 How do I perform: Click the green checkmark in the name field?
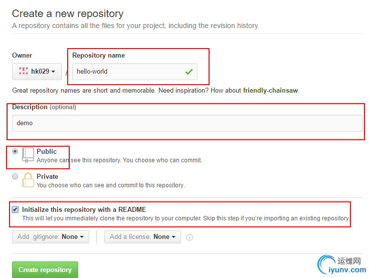coord(189,72)
